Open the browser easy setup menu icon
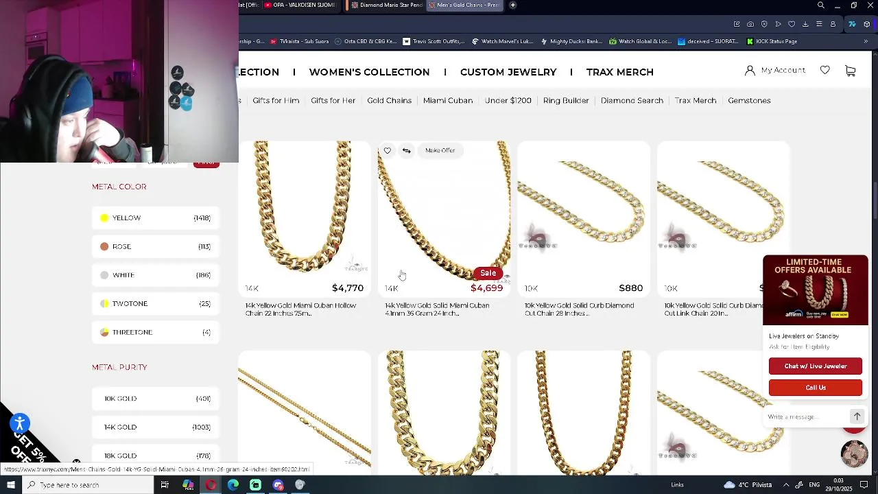The image size is (878, 494). 819,24
